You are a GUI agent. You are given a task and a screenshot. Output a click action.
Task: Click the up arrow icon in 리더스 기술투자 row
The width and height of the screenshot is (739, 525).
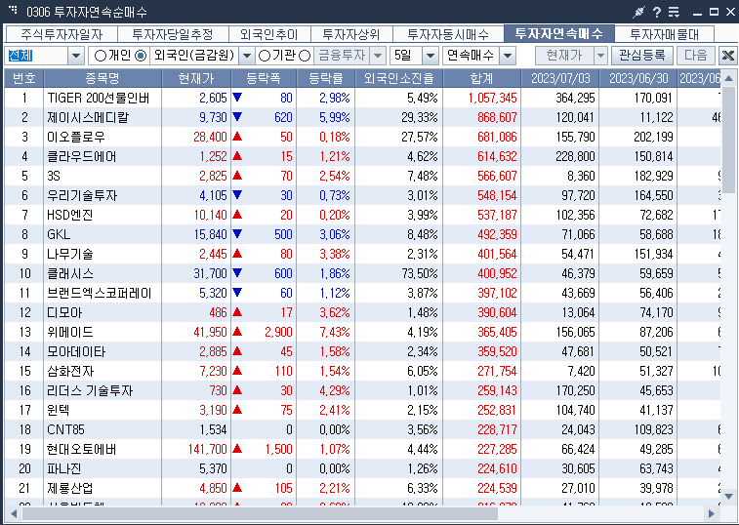click(237, 390)
